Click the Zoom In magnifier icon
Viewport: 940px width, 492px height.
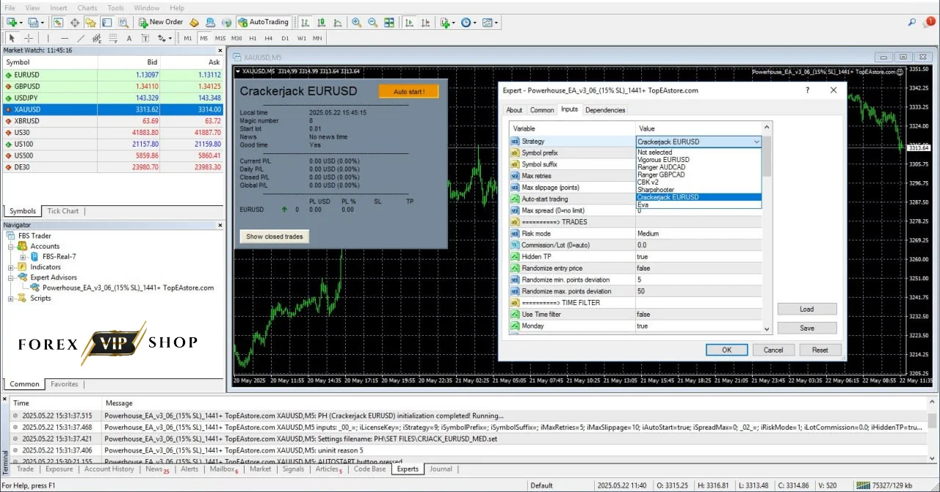click(357, 23)
